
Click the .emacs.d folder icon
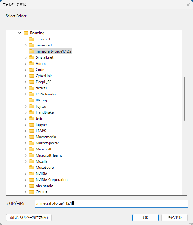32,39
